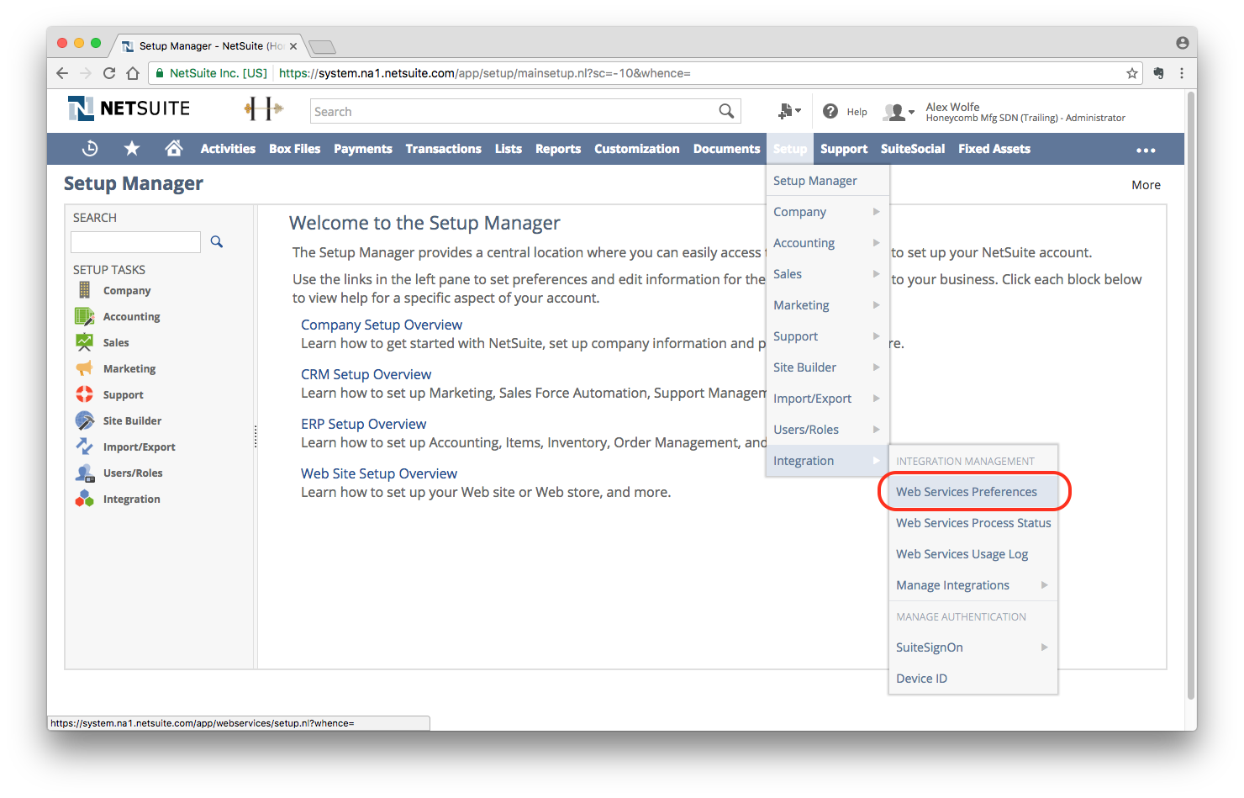Focus the Setup Manager sidebar search box
This screenshot has width=1244, height=798.
(135, 242)
